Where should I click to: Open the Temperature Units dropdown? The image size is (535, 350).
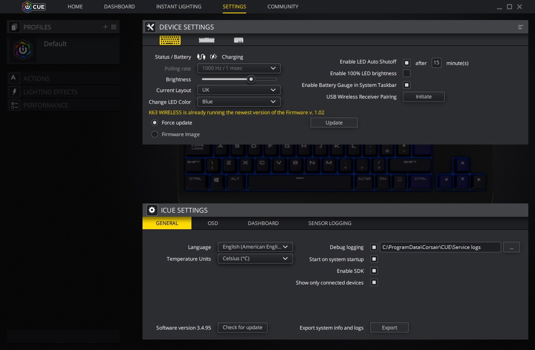(255, 259)
